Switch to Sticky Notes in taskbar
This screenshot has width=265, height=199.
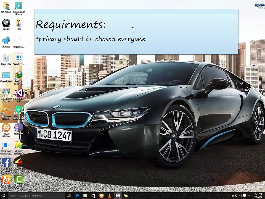click(126, 196)
